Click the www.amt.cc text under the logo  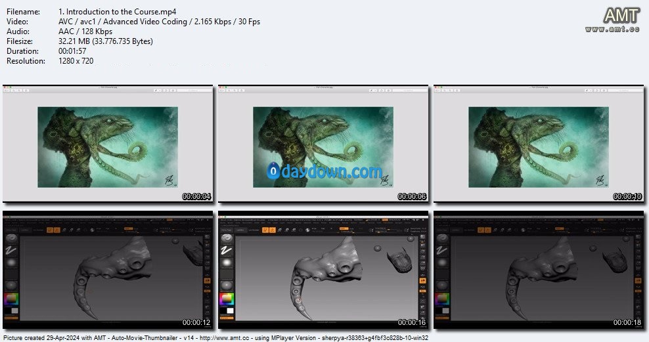pos(612,29)
